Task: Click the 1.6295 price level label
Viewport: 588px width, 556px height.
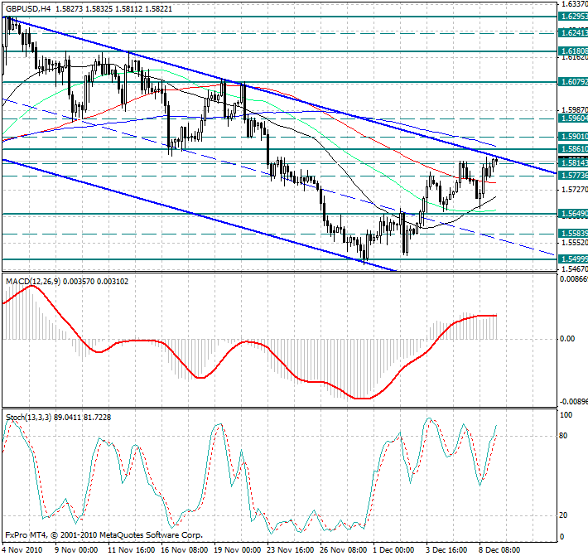Action: [573, 17]
